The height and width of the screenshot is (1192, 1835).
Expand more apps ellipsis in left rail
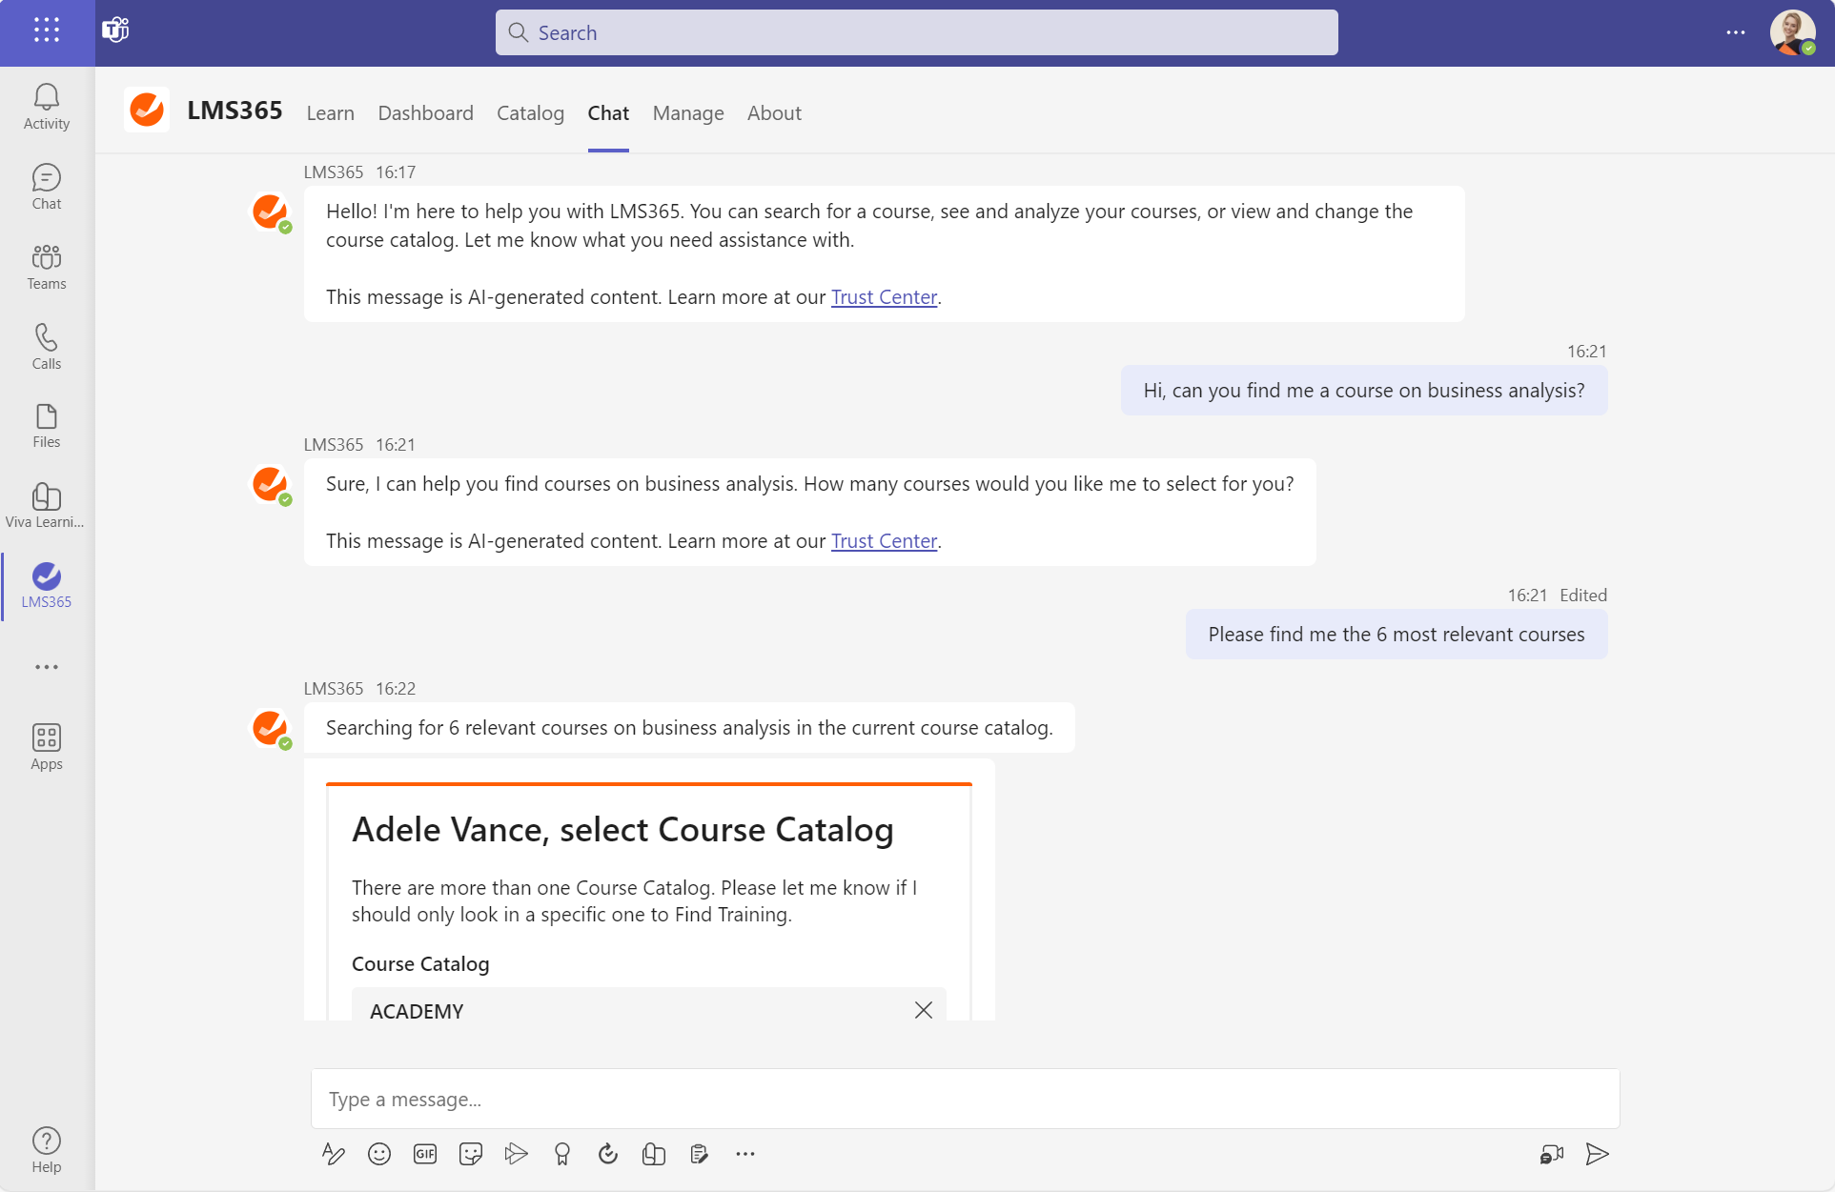point(47,667)
